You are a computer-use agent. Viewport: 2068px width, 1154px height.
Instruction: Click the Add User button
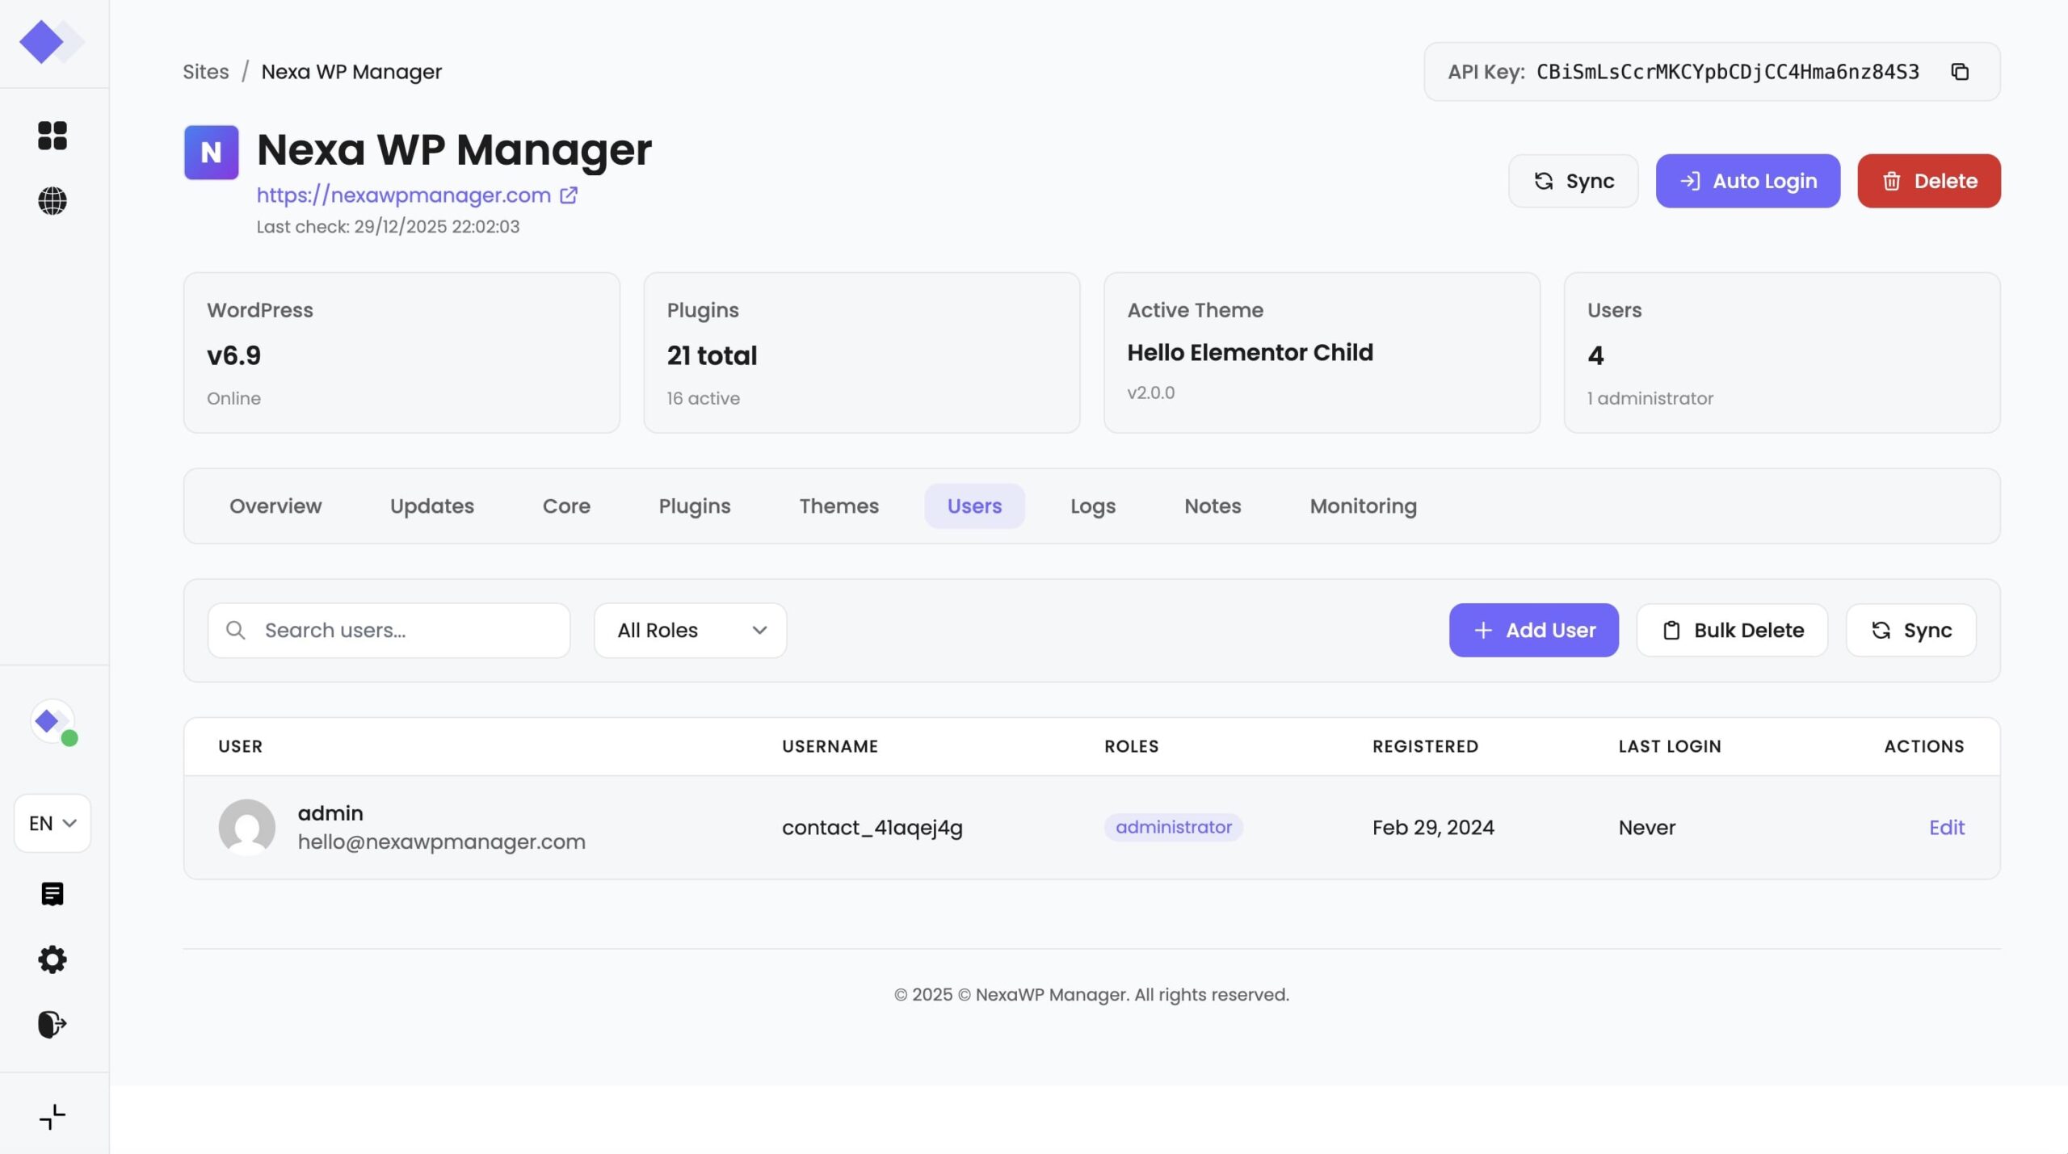(1533, 631)
